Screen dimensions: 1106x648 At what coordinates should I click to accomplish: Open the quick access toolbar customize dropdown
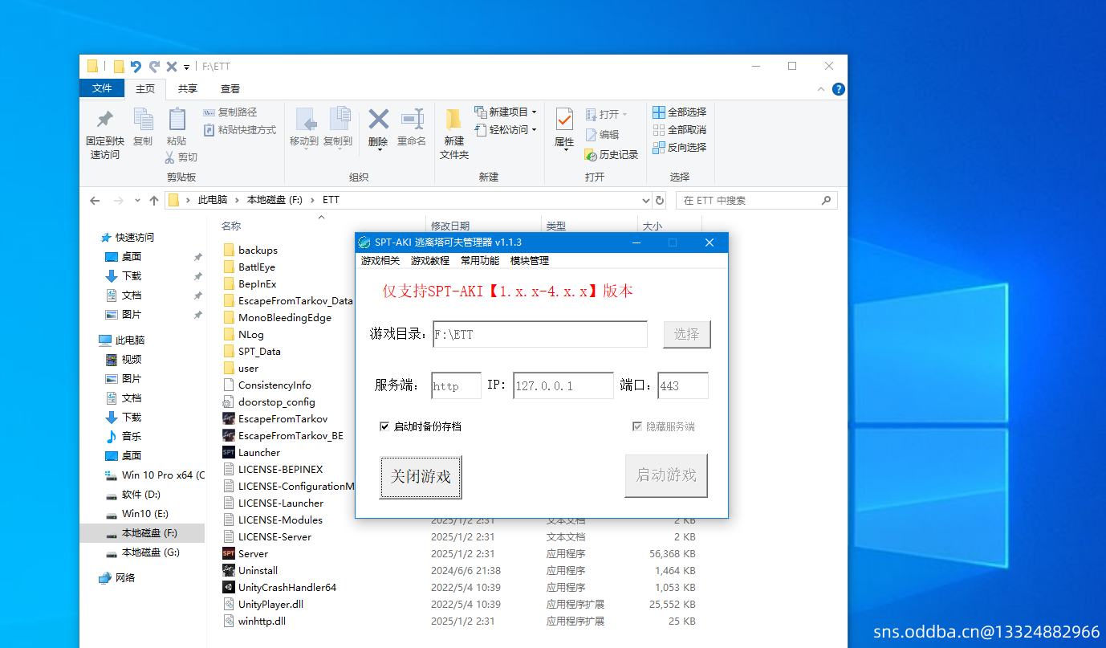coord(186,67)
